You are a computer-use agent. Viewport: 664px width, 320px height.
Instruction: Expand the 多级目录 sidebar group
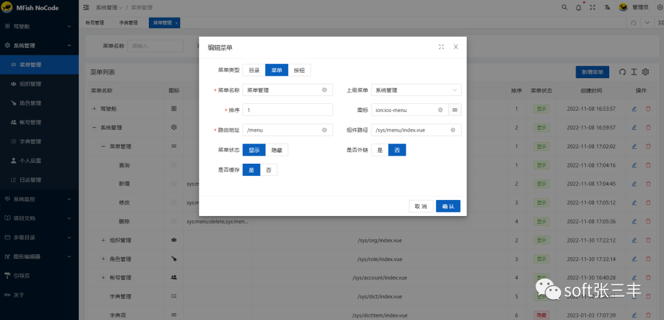(39, 238)
